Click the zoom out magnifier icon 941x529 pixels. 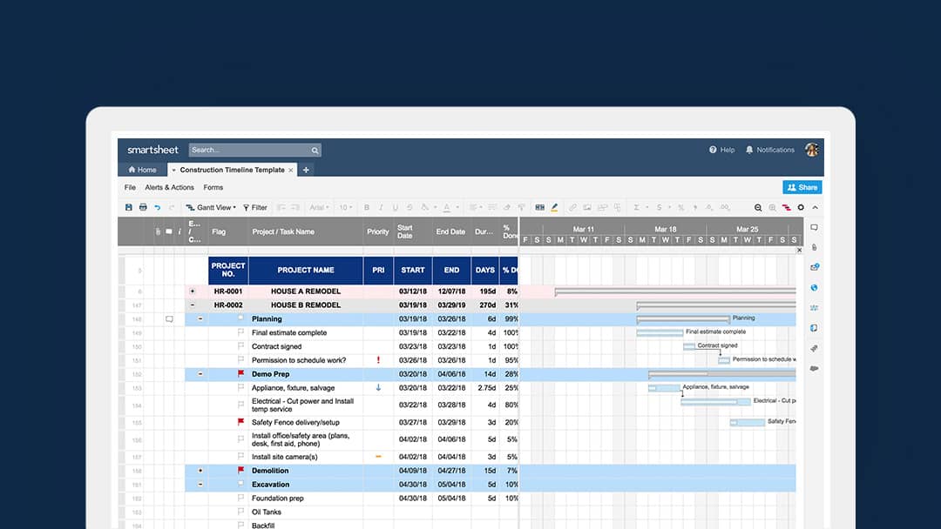[x=758, y=208]
